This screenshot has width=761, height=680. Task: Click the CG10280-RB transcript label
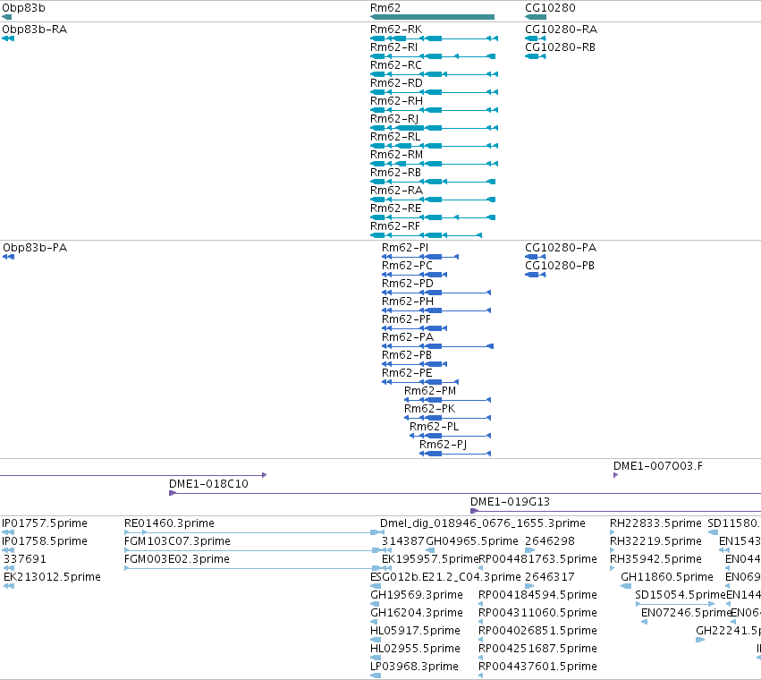560,47
